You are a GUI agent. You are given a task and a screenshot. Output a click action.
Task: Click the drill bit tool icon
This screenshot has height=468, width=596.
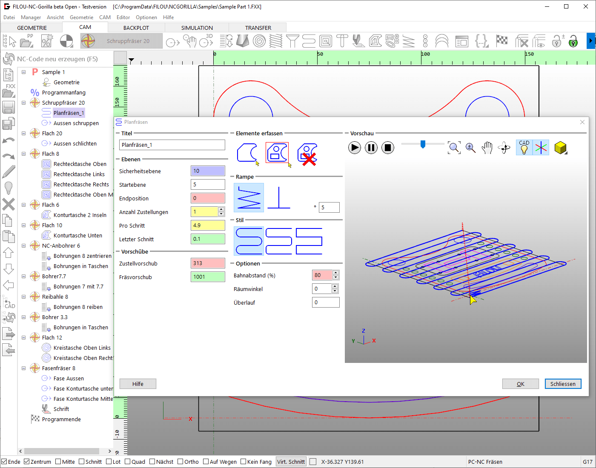243,41
